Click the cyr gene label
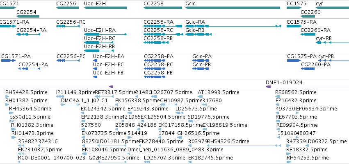The width and height of the screenshot is (349, 164). click(x=319, y=4)
